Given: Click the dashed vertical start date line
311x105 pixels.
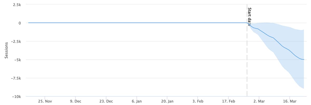Looking at the screenshot, I should point(247,59).
